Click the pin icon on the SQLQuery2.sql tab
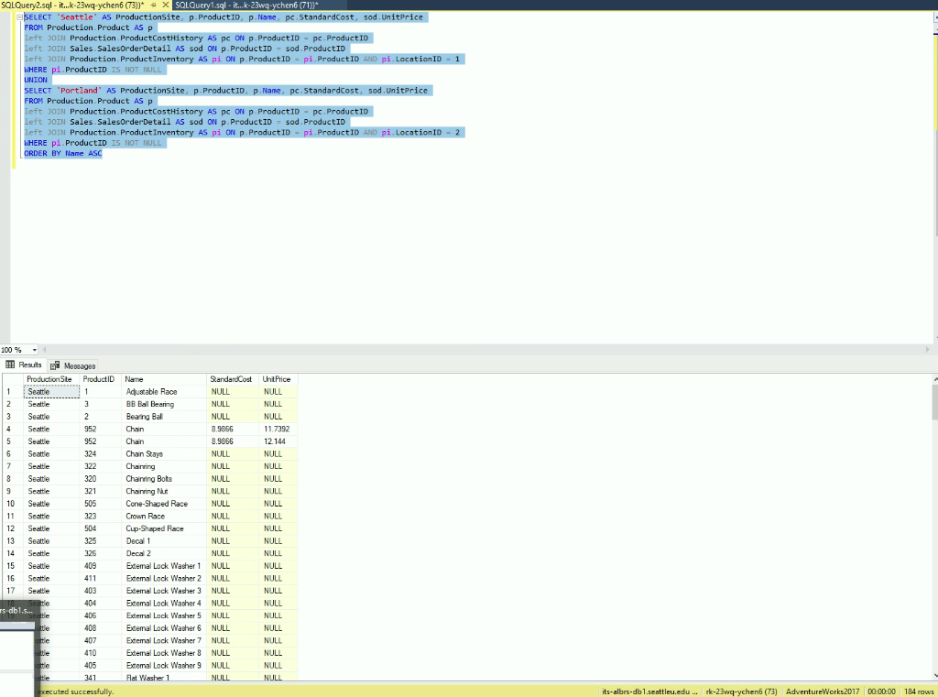The height and width of the screenshot is (697, 938). tap(154, 4)
